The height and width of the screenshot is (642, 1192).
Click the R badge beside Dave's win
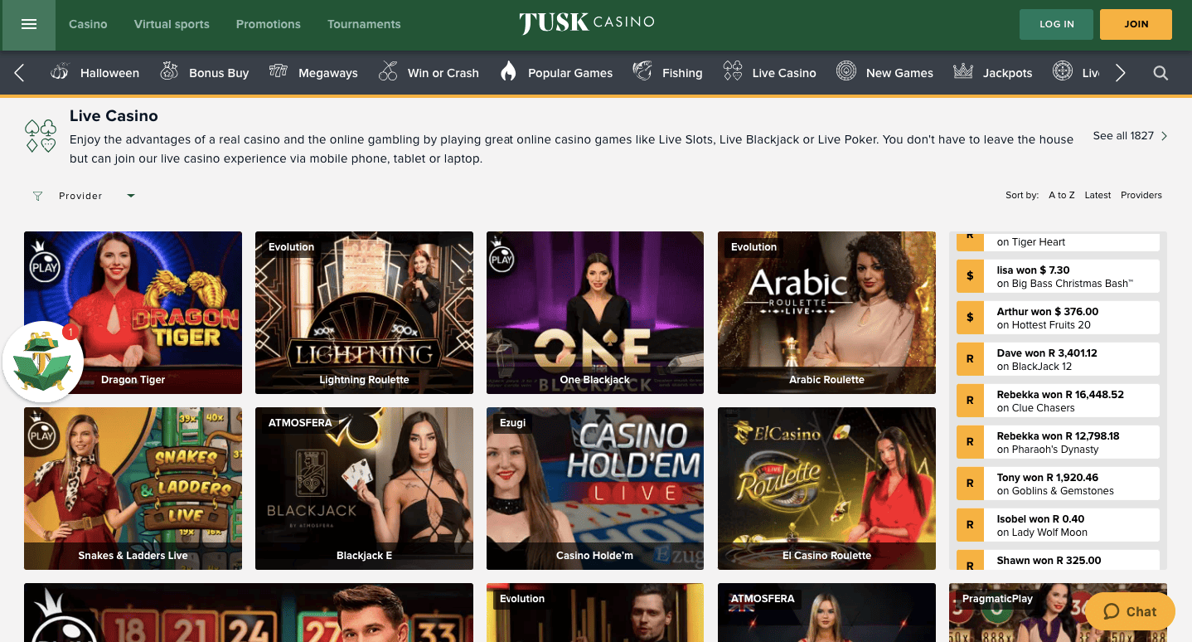[970, 359]
